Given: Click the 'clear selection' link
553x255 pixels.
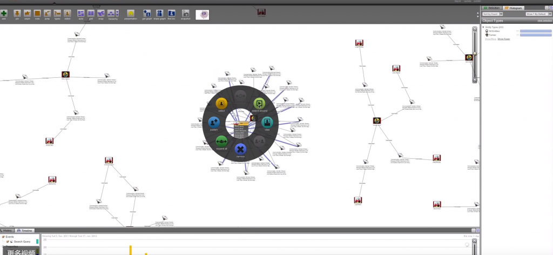Looking at the screenshot, I should click(544, 21).
